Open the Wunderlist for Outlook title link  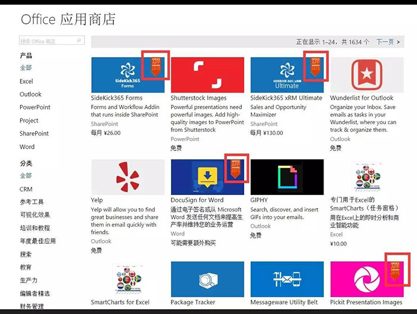362,98
